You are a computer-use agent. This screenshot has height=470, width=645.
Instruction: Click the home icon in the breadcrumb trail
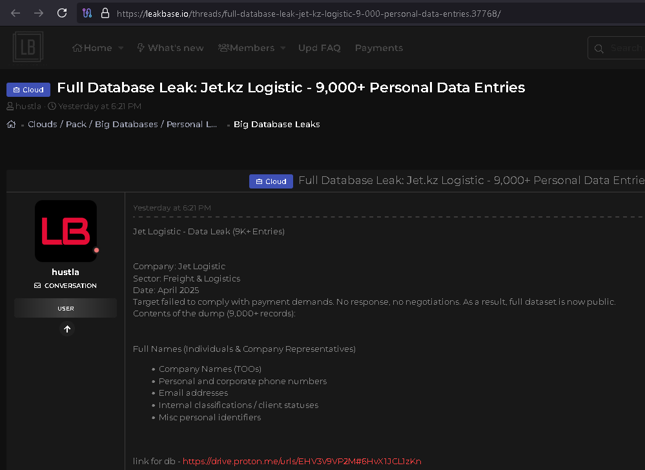click(11, 124)
